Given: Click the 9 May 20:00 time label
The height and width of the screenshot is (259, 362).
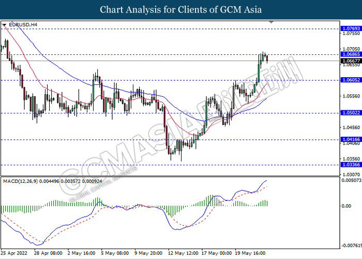Looking at the screenshot, I should click(x=148, y=253).
